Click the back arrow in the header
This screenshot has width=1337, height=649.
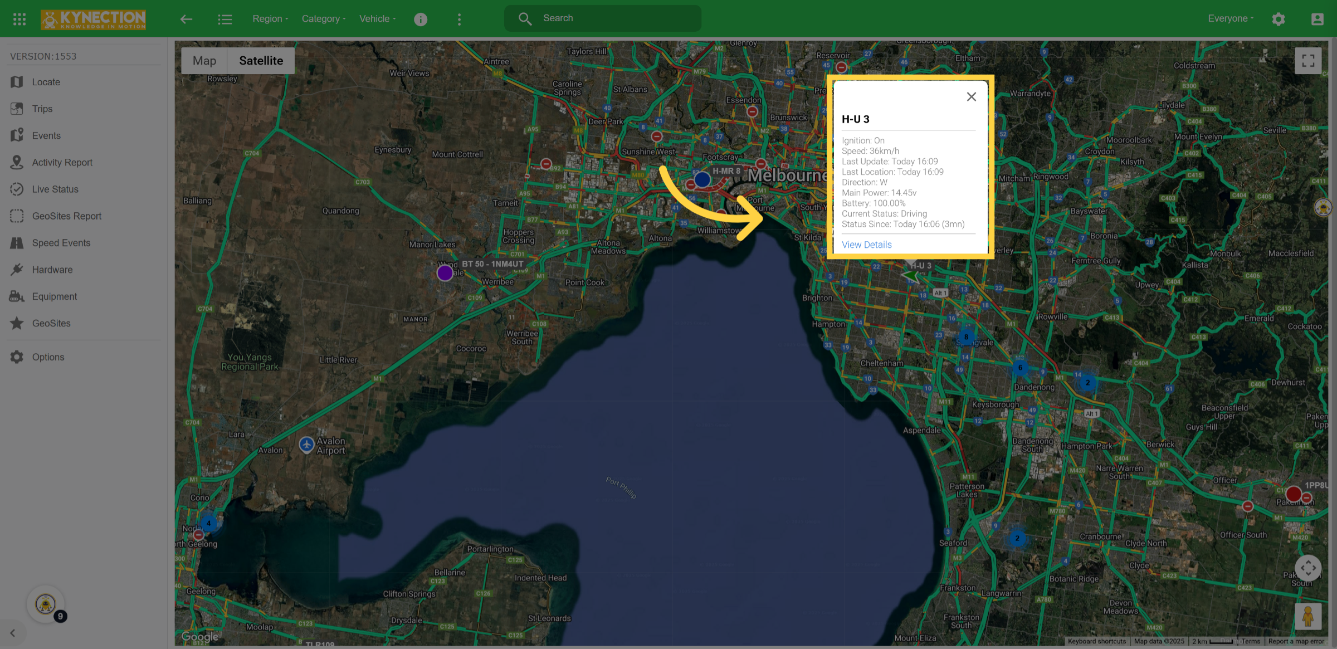pyautogui.click(x=186, y=19)
